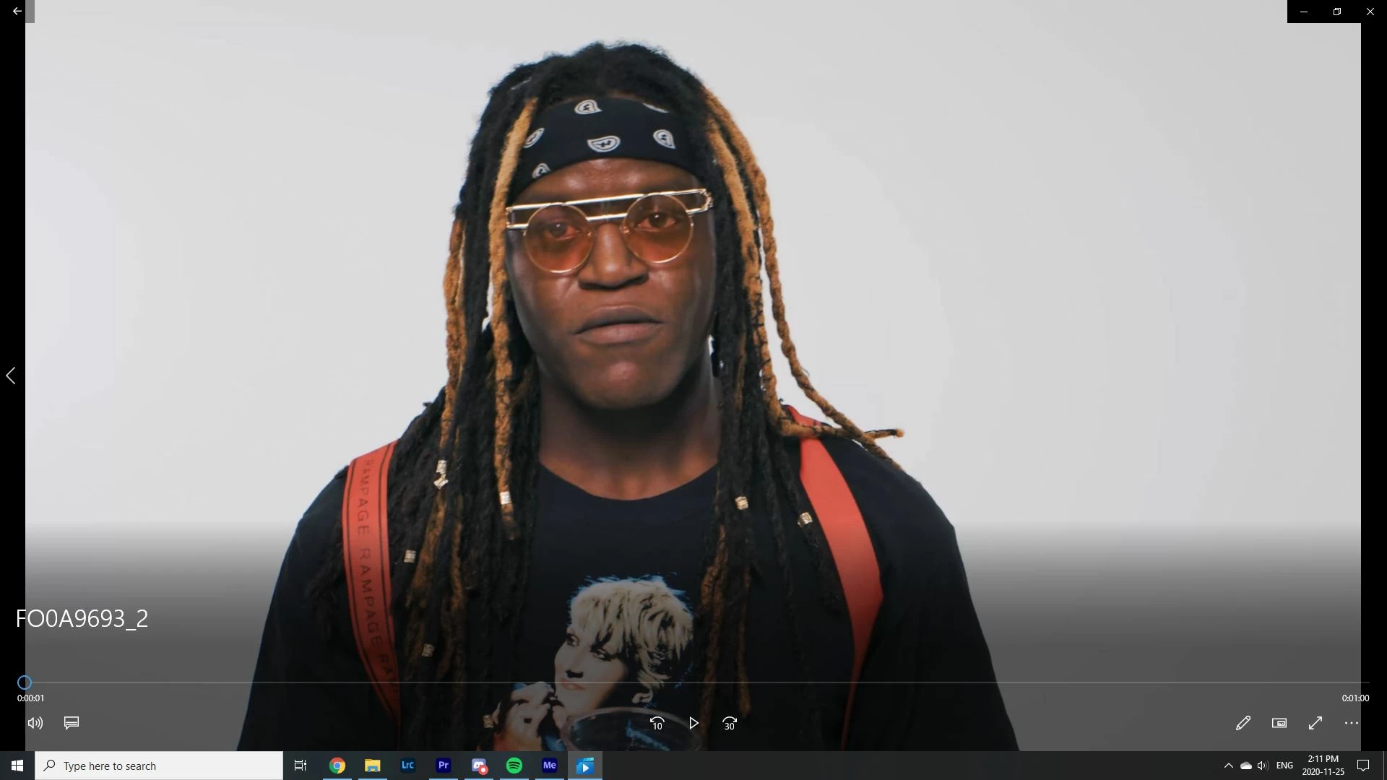Go to the previous video
Viewport: 1387px width, 780px height.
(11, 376)
